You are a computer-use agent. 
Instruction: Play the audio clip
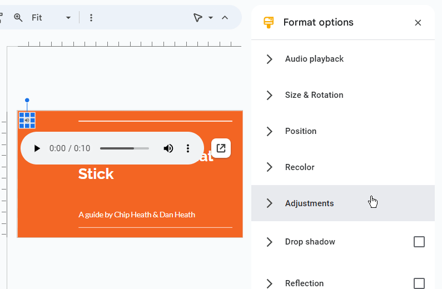point(37,148)
